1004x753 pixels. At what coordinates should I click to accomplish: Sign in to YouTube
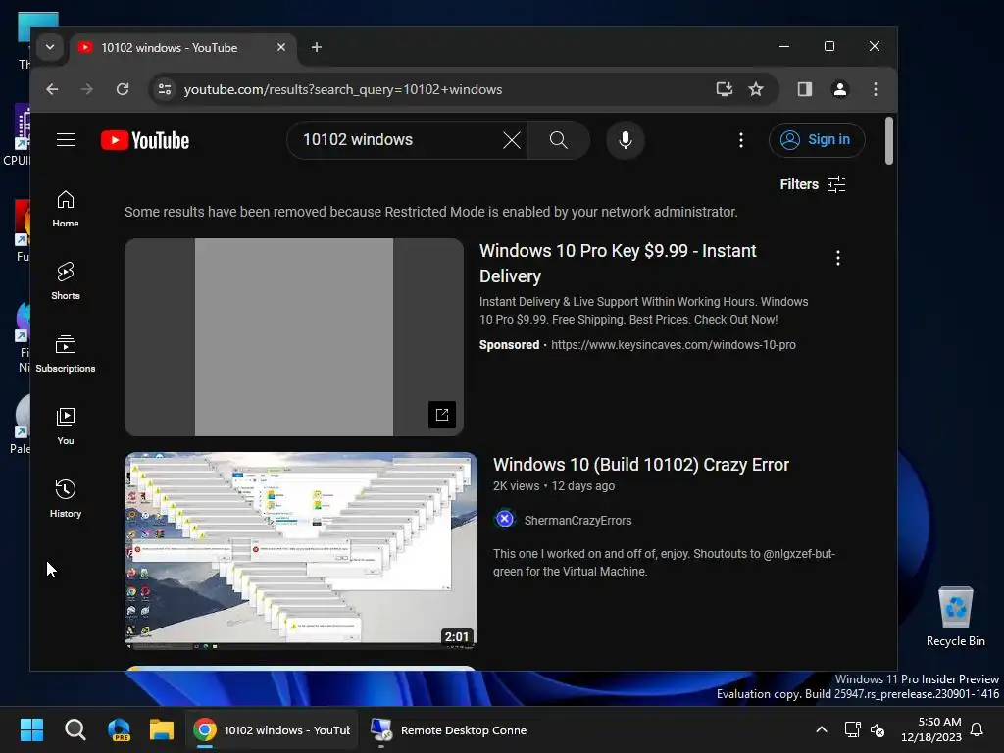[817, 139]
